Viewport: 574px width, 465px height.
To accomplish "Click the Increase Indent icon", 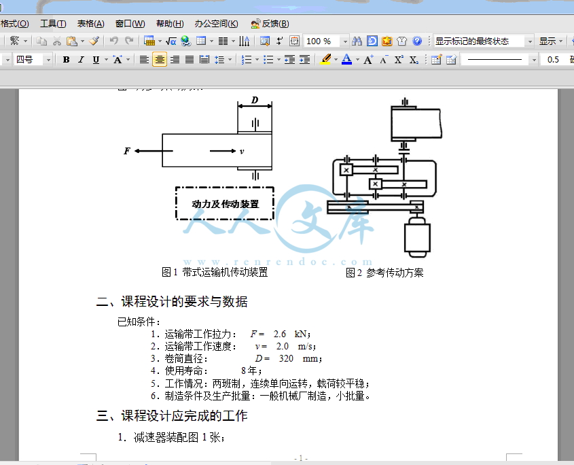I will coord(304,60).
